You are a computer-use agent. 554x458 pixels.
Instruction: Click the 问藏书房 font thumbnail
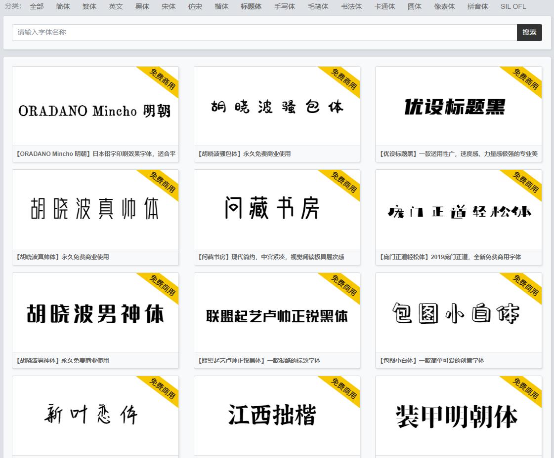point(277,209)
